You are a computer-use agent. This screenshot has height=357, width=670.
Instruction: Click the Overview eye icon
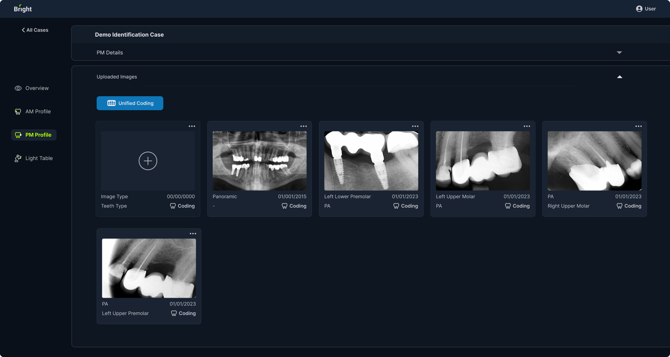point(18,88)
